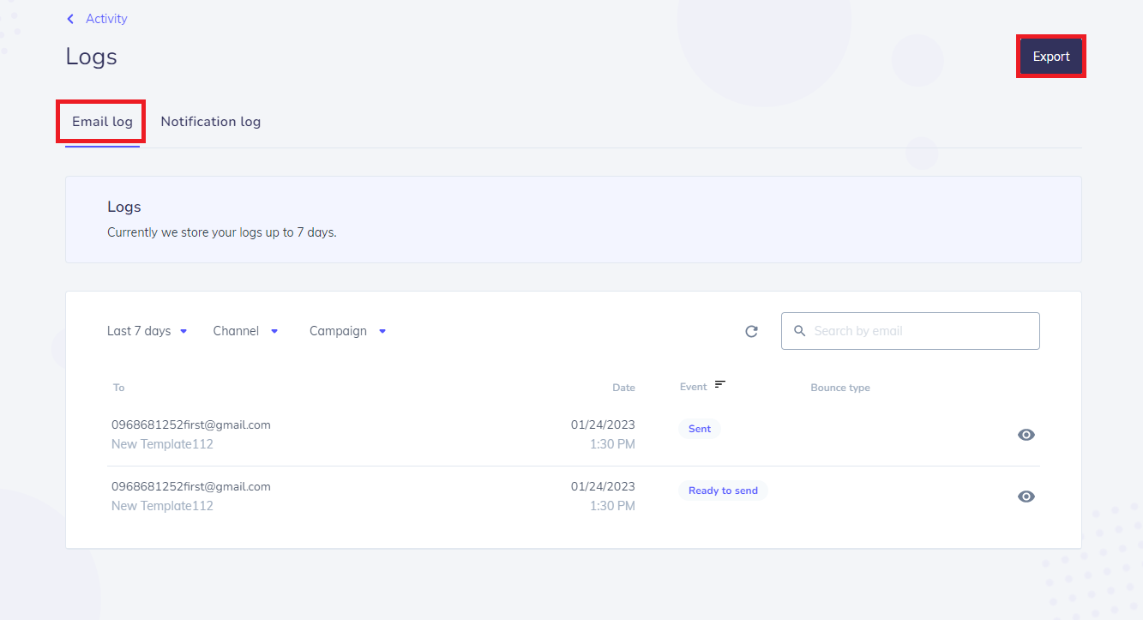This screenshot has height=620, width=1143.
Task: Click the To column header
Action: click(x=119, y=388)
